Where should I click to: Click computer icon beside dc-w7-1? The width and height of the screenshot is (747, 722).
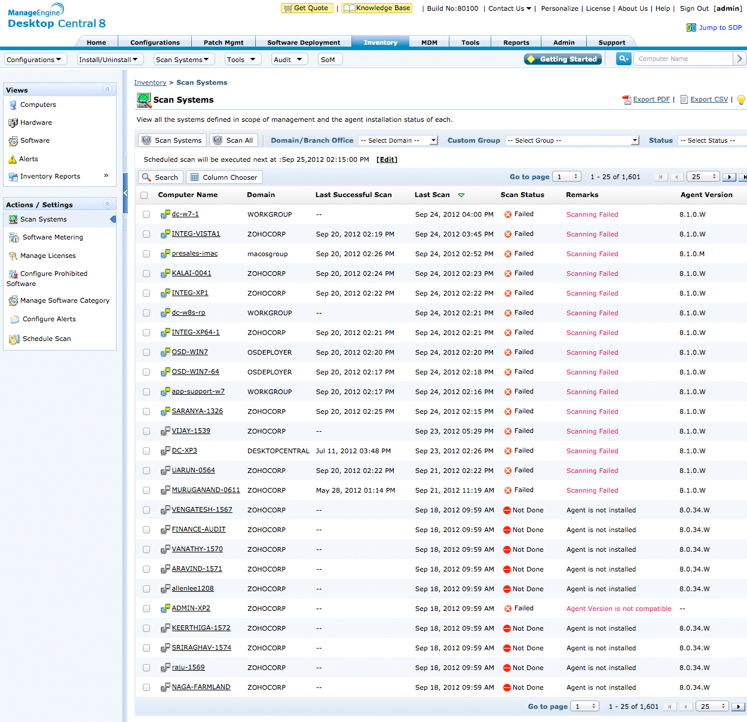point(166,214)
